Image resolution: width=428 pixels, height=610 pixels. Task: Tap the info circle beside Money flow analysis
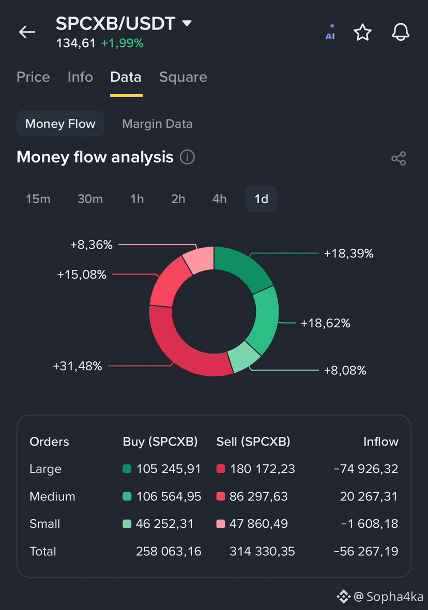187,157
